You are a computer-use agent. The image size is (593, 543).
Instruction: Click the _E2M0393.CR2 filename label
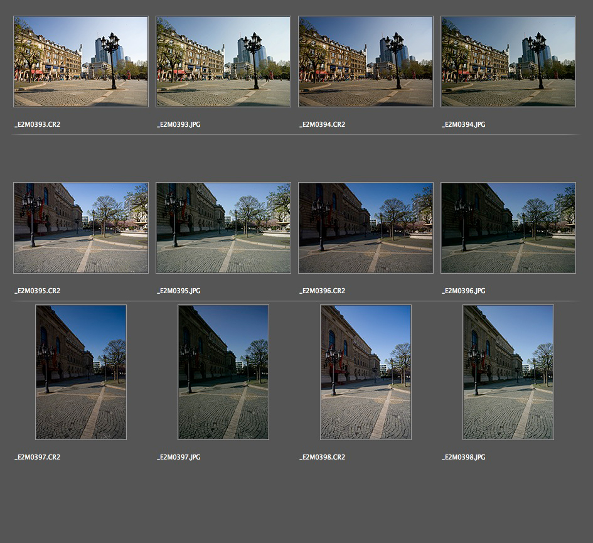(x=38, y=125)
